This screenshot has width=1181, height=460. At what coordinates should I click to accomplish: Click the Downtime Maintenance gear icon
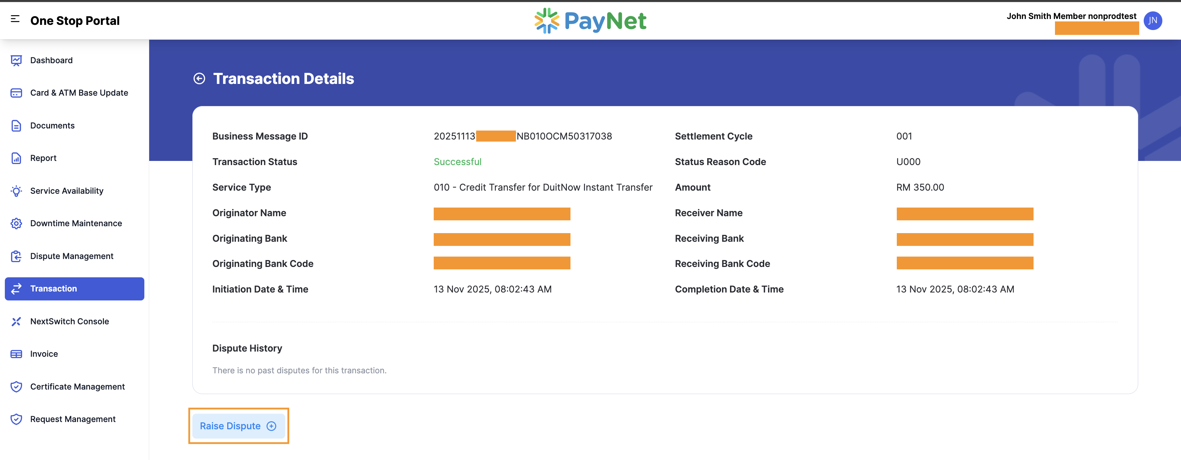point(16,223)
